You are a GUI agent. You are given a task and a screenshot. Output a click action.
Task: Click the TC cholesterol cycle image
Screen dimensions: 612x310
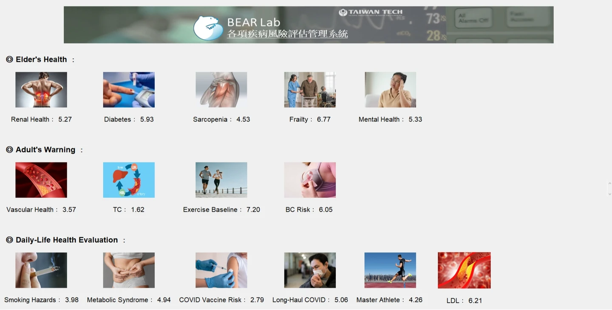click(x=129, y=180)
